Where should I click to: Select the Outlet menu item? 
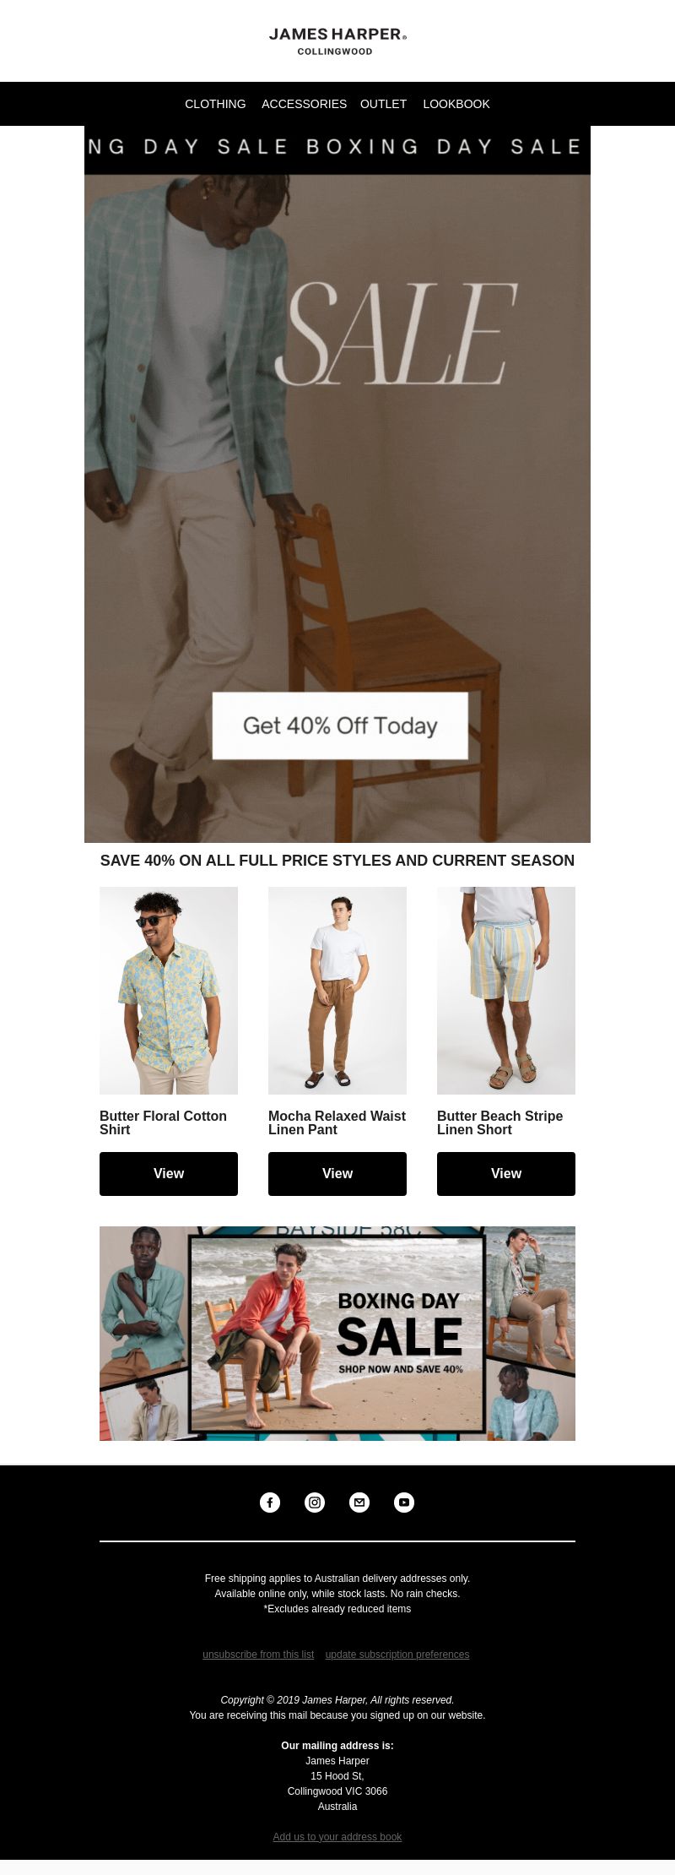point(383,104)
